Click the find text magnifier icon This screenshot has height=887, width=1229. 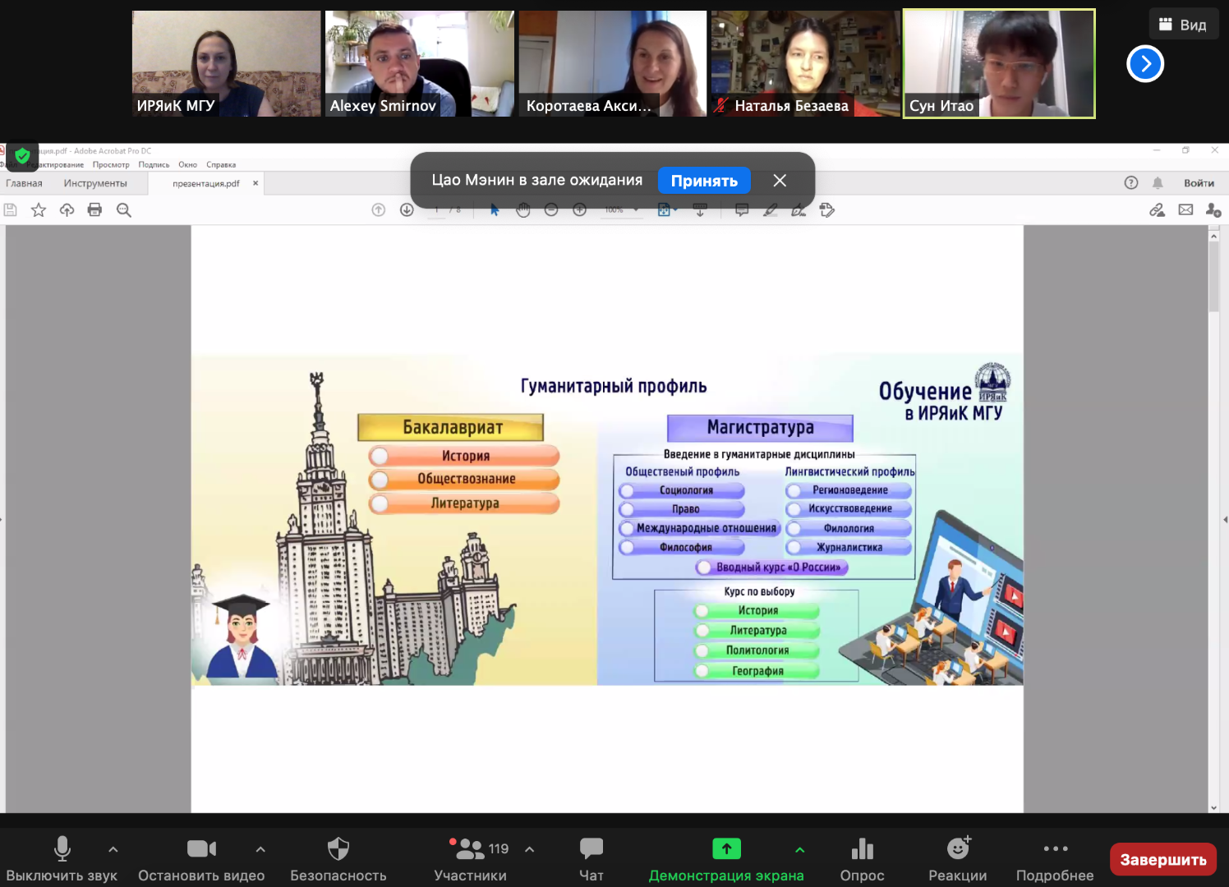[124, 210]
